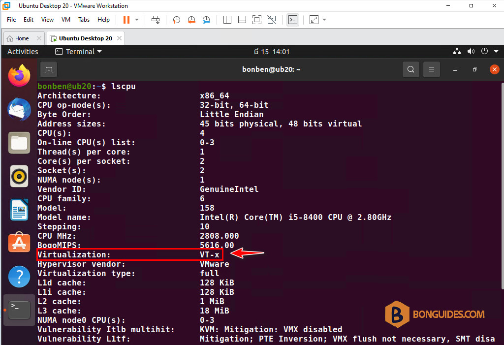Click the lscpu command text at the prompt
This screenshot has width=504, height=345.
124,87
